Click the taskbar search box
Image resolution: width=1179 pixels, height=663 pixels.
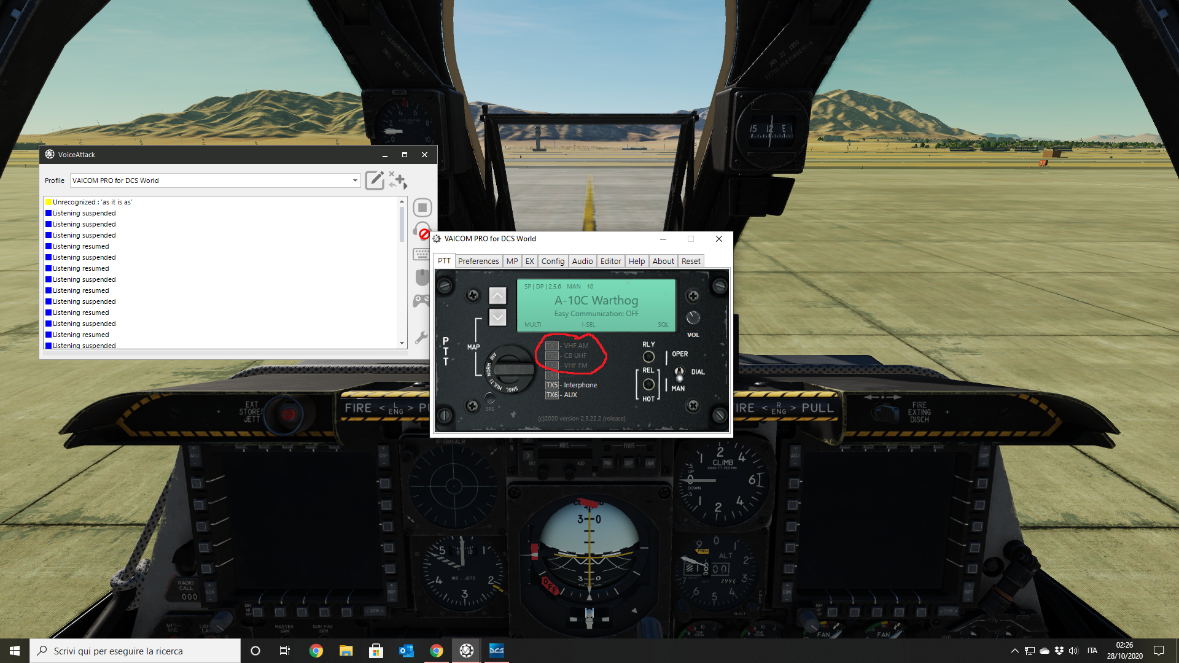click(135, 651)
